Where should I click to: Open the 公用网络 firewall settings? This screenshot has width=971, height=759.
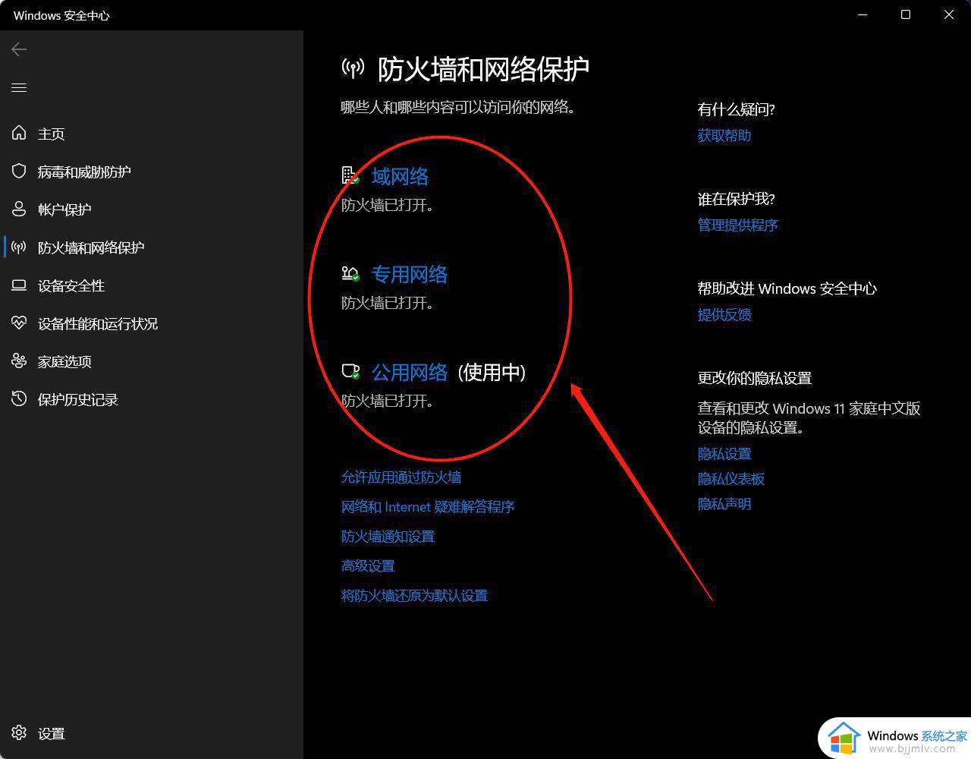coord(410,372)
